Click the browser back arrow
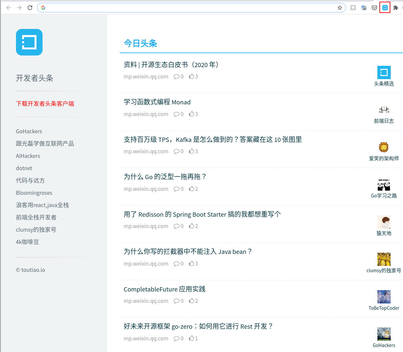This screenshot has height=352, width=403. click(x=9, y=8)
